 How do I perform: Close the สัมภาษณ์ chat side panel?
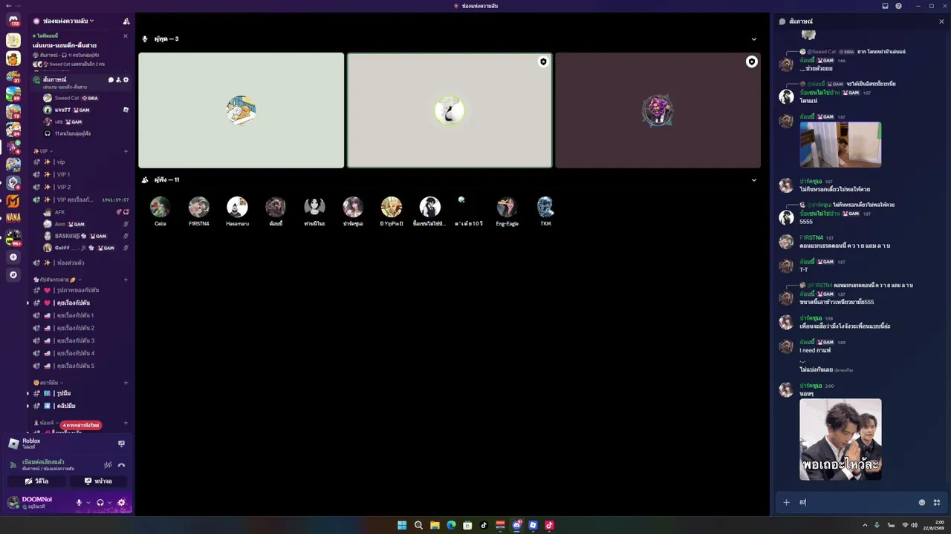click(941, 22)
